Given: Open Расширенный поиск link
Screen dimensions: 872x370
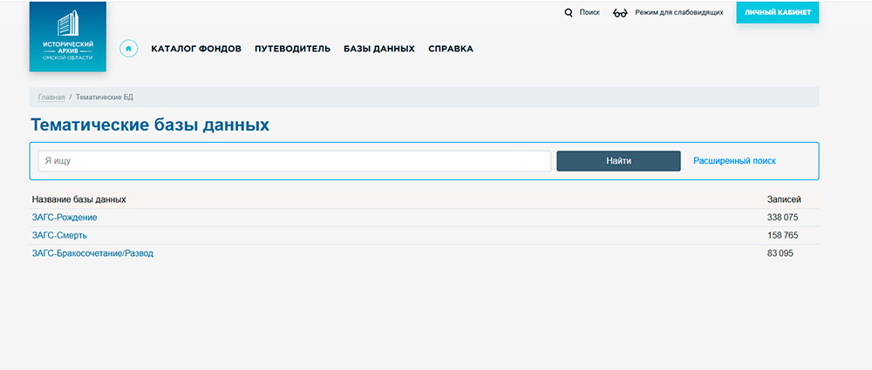Looking at the screenshot, I should 734,160.
